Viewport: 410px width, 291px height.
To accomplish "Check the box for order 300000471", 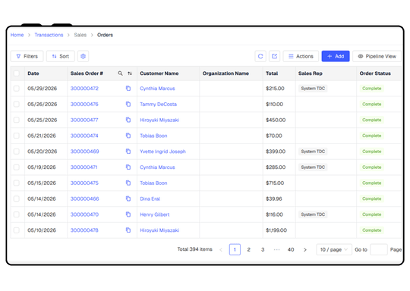I will pyautogui.click(x=17, y=167).
